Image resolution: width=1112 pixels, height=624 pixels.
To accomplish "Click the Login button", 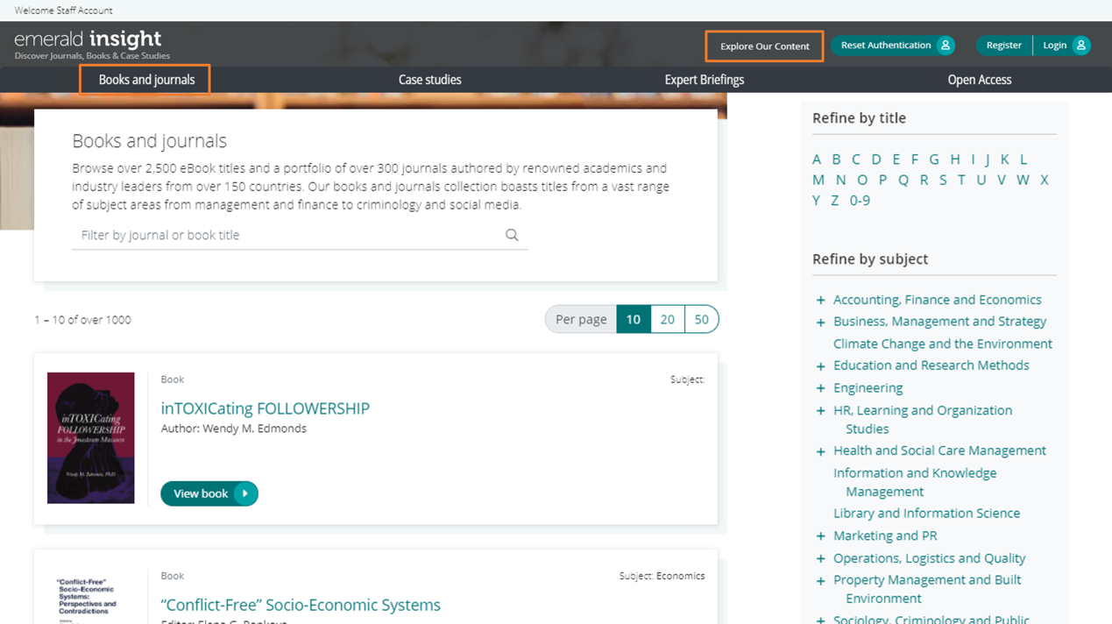I will (x=1062, y=46).
